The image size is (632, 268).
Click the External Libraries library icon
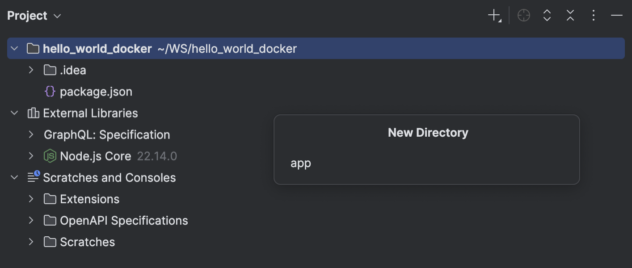(33, 113)
